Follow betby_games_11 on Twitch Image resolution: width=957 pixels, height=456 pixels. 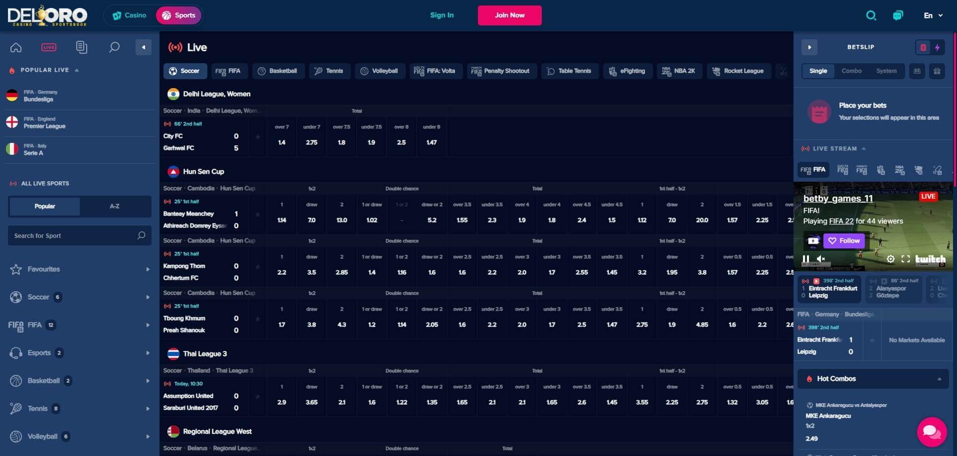pyautogui.click(x=843, y=240)
